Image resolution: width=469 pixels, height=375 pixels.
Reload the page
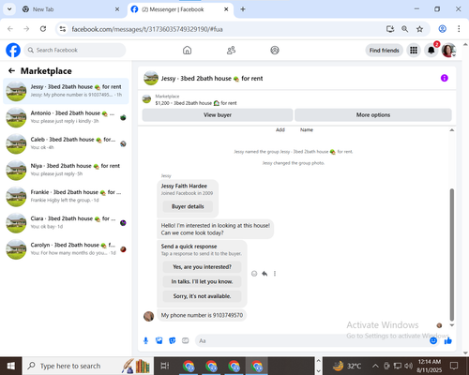coord(43,29)
